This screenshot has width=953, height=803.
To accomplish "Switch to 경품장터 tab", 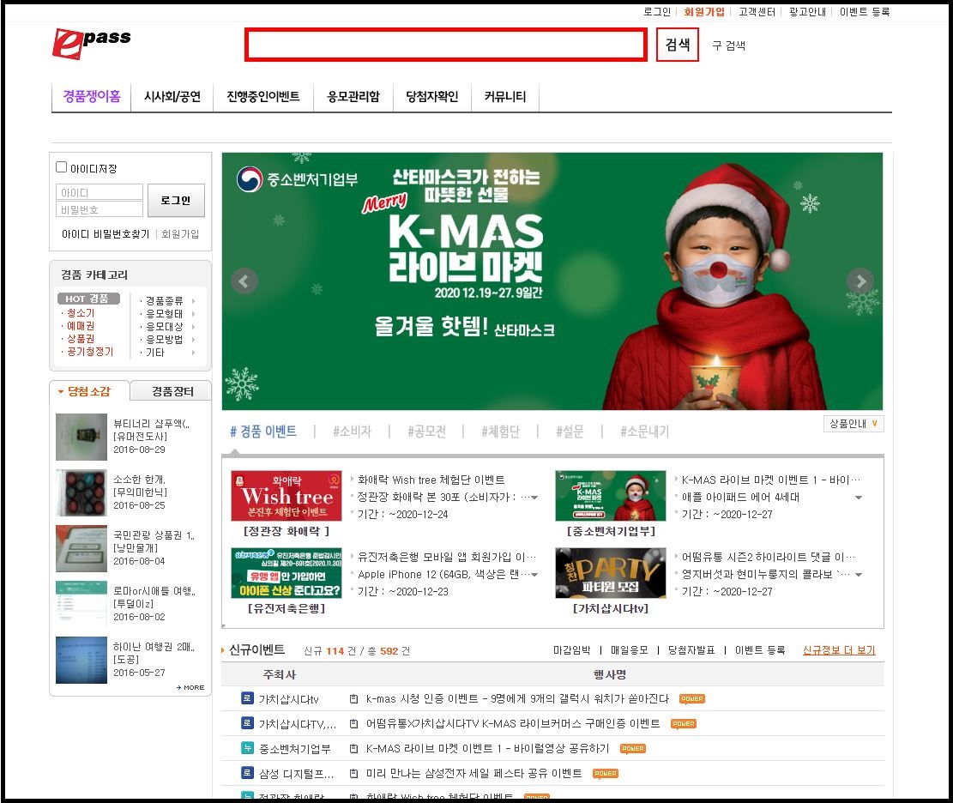I will [172, 391].
